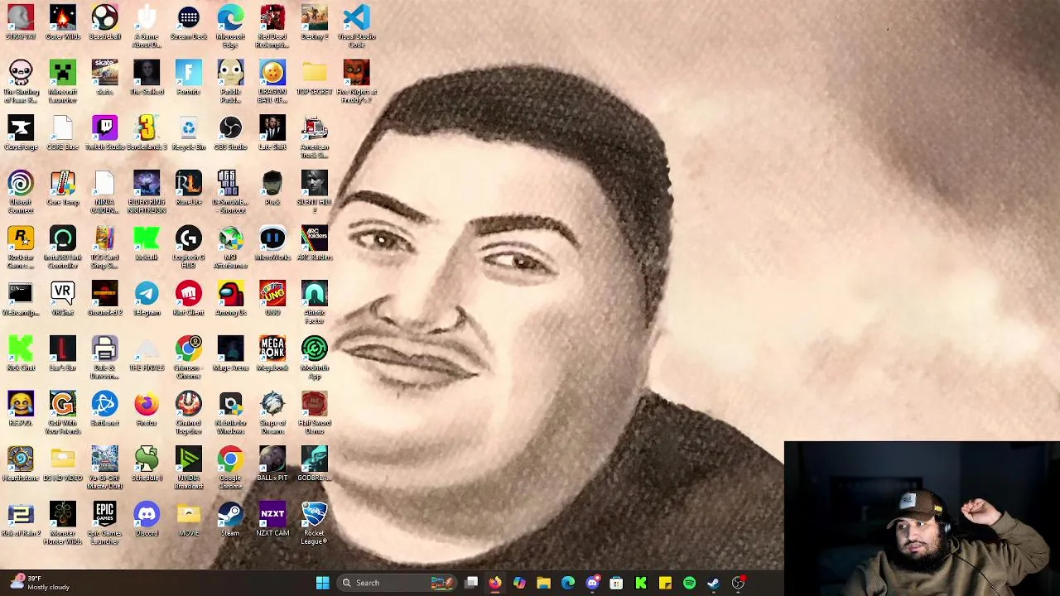This screenshot has height=596, width=1060.
Task: Launch Rocket League from the desktop
Action: click(x=315, y=523)
